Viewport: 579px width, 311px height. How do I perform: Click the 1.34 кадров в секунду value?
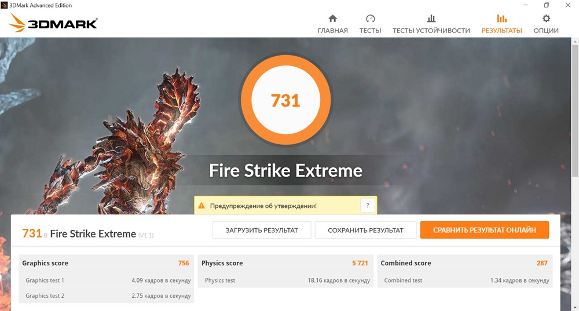click(x=520, y=280)
